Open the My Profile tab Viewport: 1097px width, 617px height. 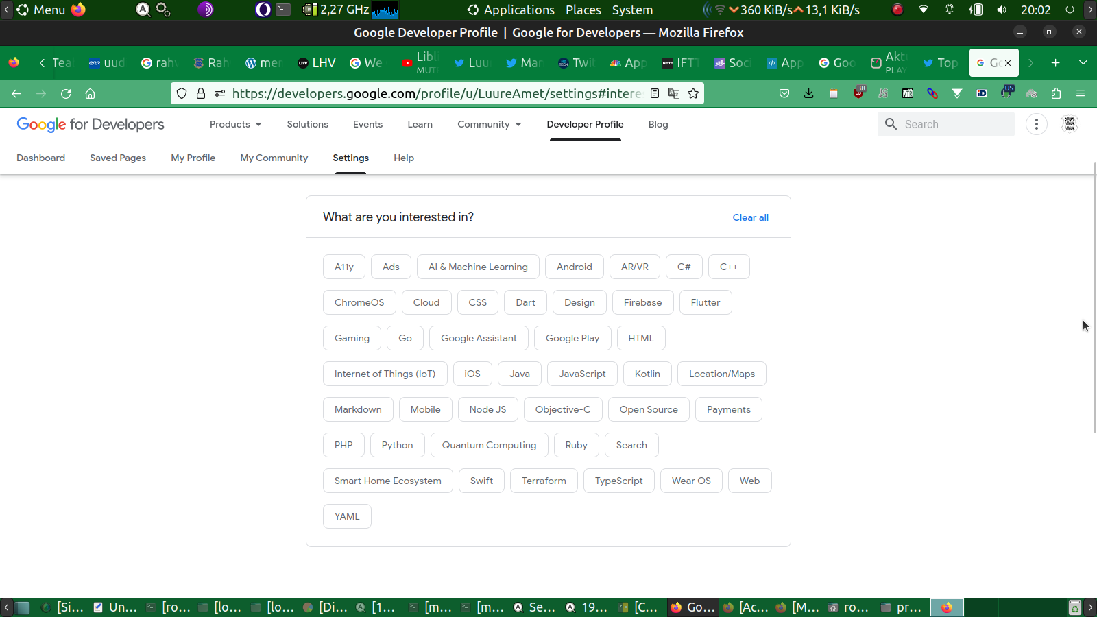pyautogui.click(x=193, y=158)
